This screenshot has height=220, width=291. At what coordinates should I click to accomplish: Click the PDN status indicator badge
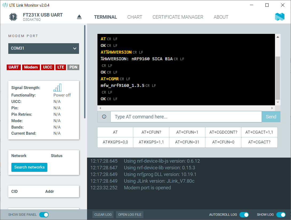pyautogui.click(x=73, y=67)
